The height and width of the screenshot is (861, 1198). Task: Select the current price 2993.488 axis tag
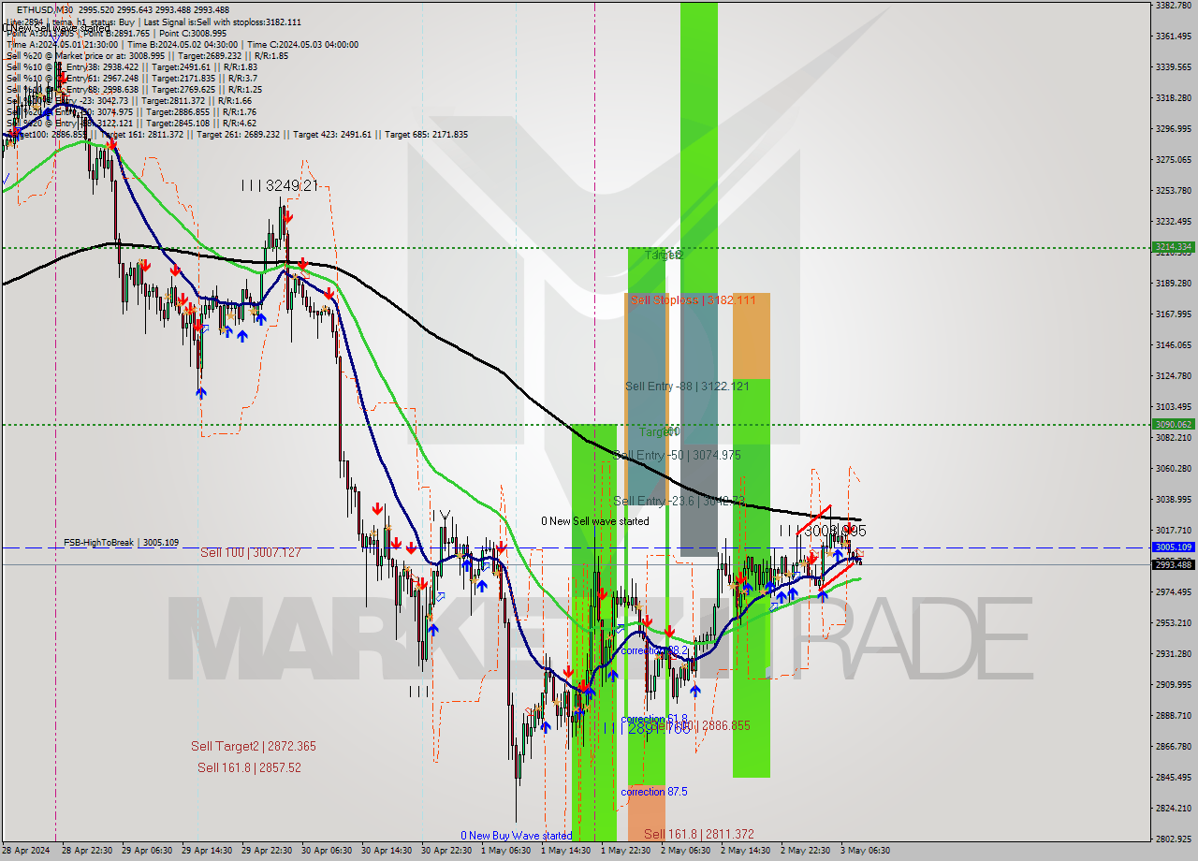pyautogui.click(x=1173, y=564)
